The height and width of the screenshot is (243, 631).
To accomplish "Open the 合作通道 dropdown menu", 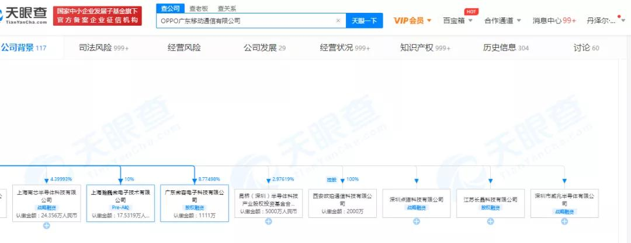I will pyautogui.click(x=502, y=20).
